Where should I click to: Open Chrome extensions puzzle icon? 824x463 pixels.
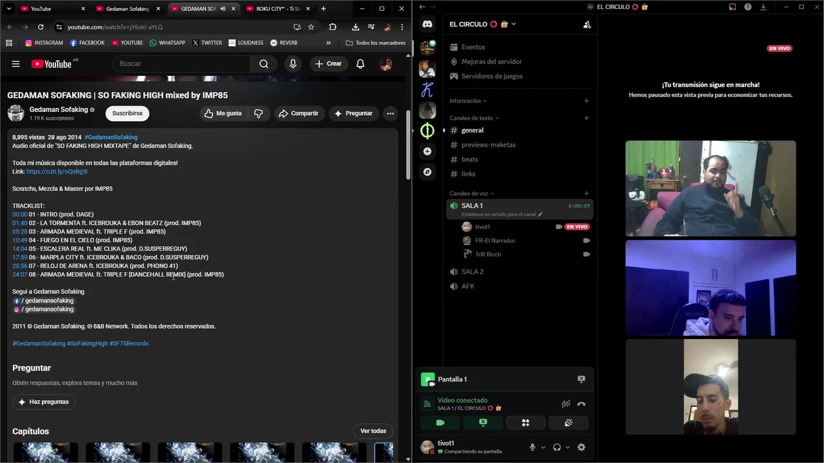(333, 27)
